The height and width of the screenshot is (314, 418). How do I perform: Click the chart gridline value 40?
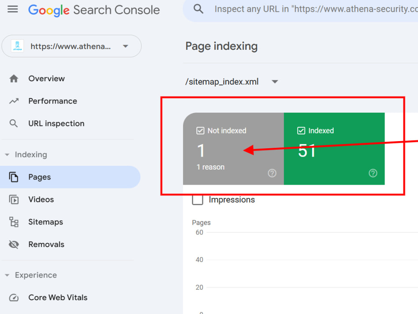point(199,260)
